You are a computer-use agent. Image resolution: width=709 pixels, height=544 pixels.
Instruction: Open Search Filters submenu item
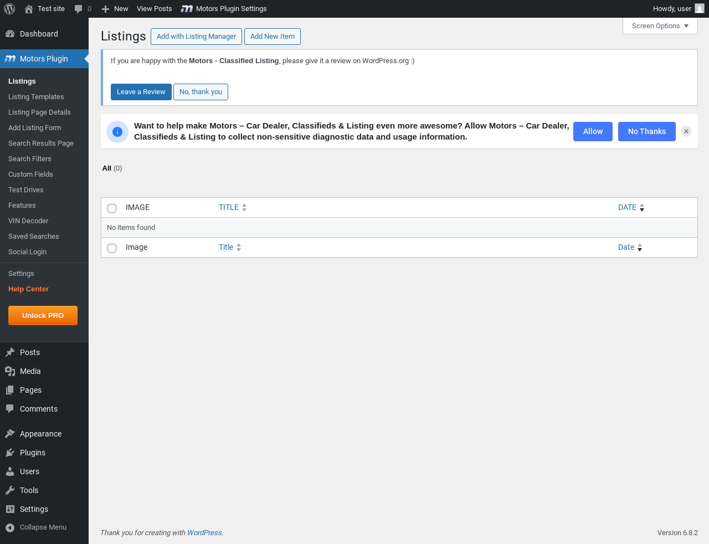click(x=44, y=159)
